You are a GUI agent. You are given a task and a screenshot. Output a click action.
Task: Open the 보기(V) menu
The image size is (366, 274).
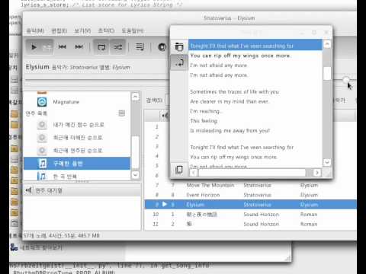pyautogui.click(x=82, y=31)
